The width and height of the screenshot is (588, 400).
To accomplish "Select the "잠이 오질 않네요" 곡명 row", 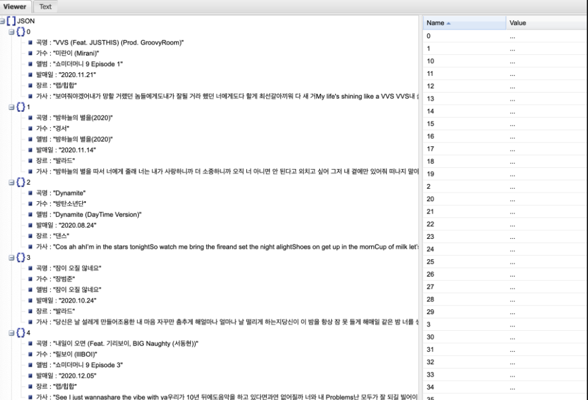I will [x=69, y=269].
